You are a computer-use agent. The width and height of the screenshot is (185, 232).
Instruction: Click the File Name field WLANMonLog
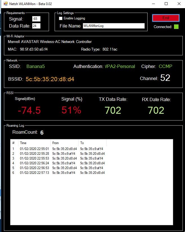tap(114, 26)
